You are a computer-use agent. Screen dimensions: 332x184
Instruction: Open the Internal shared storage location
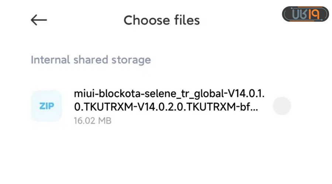(x=91, y=60)
